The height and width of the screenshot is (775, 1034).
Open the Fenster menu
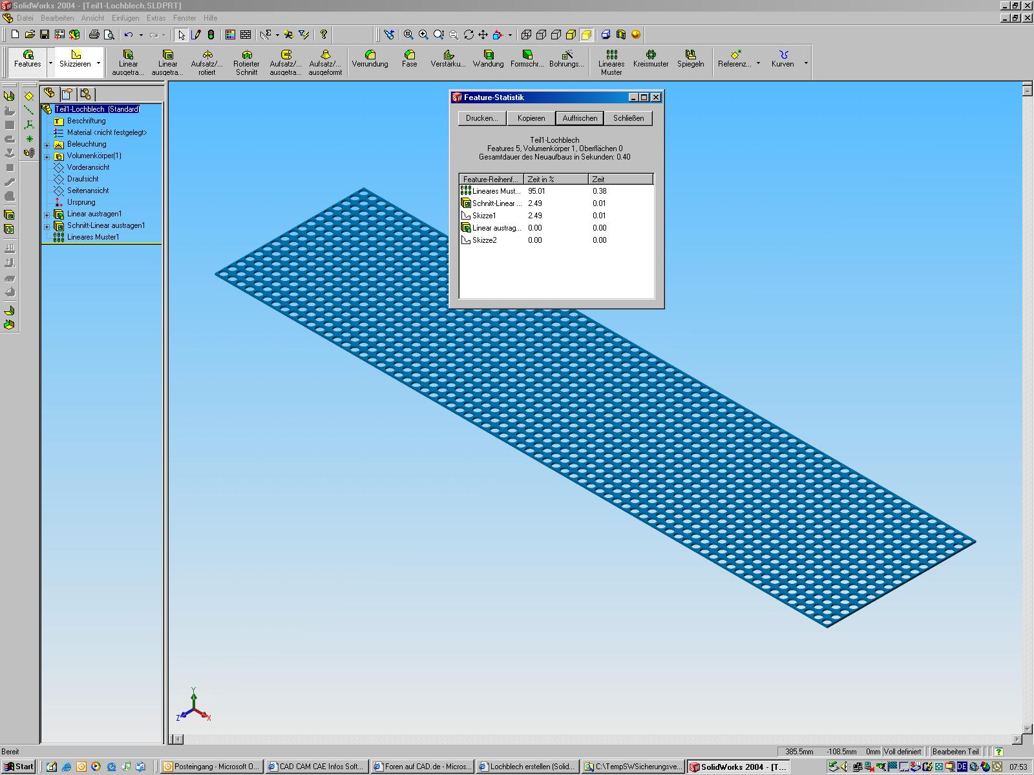click(x=184, y=18)
